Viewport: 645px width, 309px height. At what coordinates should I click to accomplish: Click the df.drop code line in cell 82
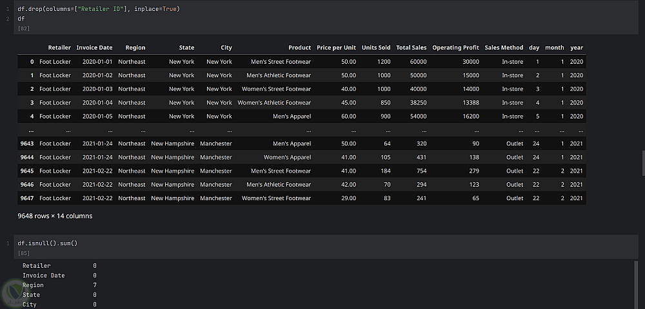click(x=99, y=8)
